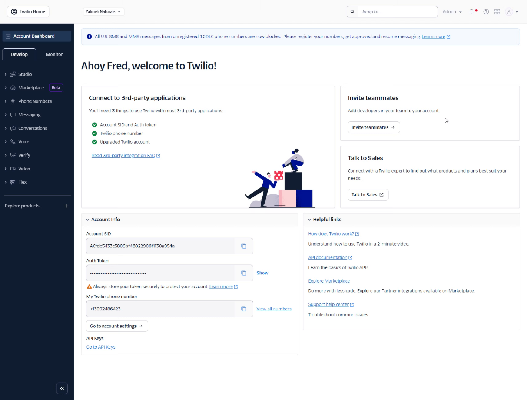Open View all numbers link
The width and height of the screenshot is (527, 400).
pyautogui.click(x=274, y=309)
